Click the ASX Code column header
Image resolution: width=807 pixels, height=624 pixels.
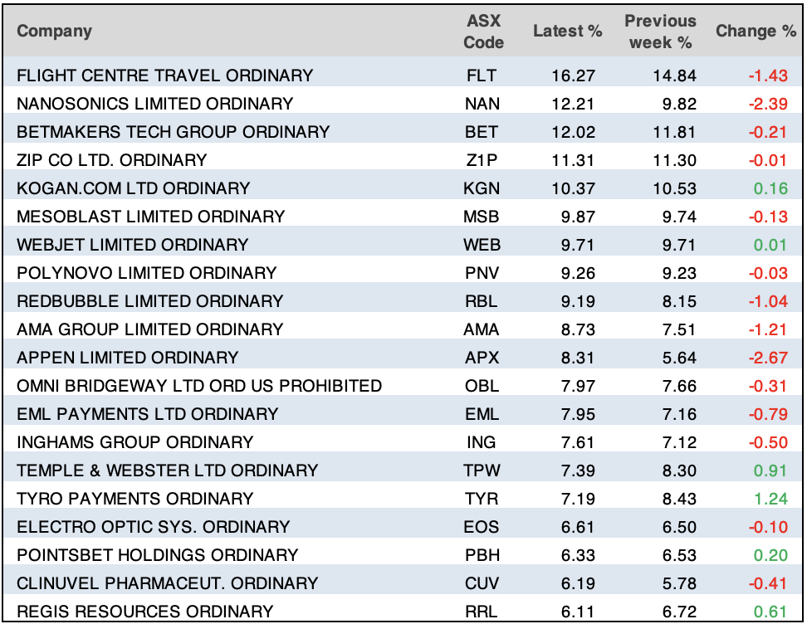coord(483,32)
